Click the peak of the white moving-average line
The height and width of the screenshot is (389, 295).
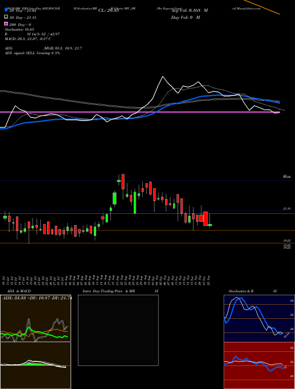tap(163, 77)
